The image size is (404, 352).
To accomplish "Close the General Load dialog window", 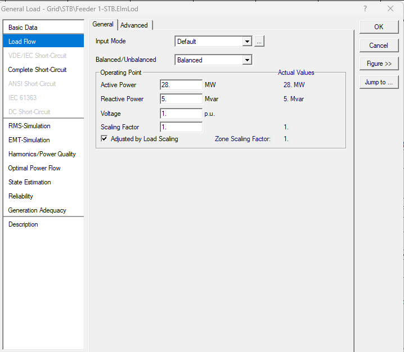I will pyautogui.click(x=390, y=8).
